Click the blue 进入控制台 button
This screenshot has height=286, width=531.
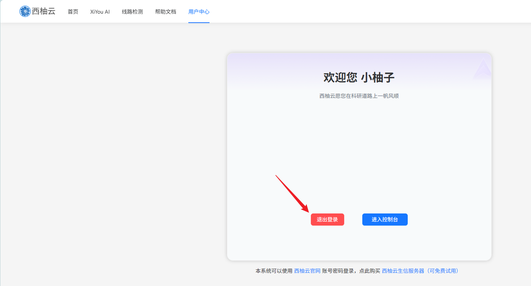pos(385,220)
